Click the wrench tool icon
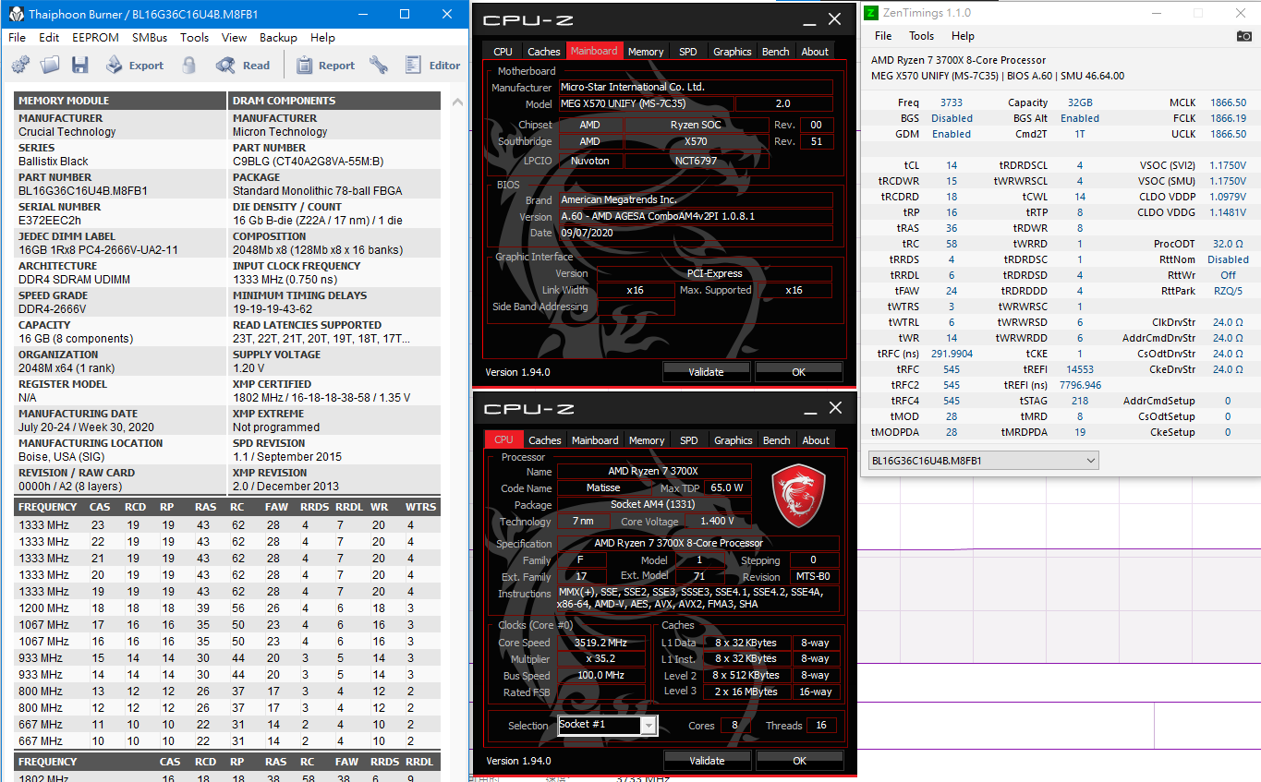This screenshot has height=782, width=1261. [x=379, y=66]
